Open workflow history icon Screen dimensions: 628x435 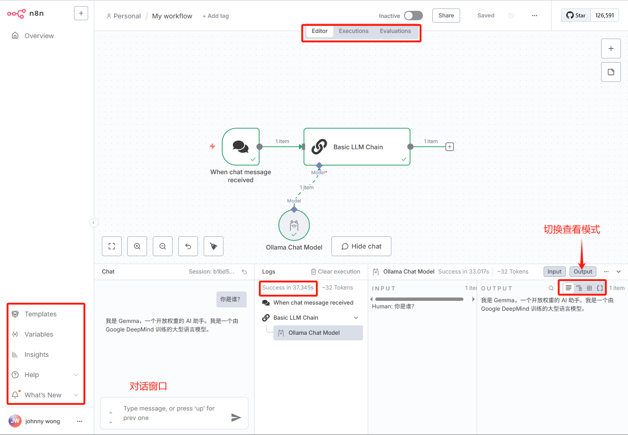point(511,16)
